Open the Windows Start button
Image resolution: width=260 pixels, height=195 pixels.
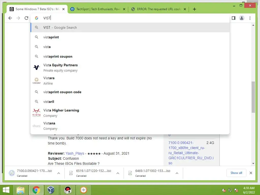tap(6, 190)
